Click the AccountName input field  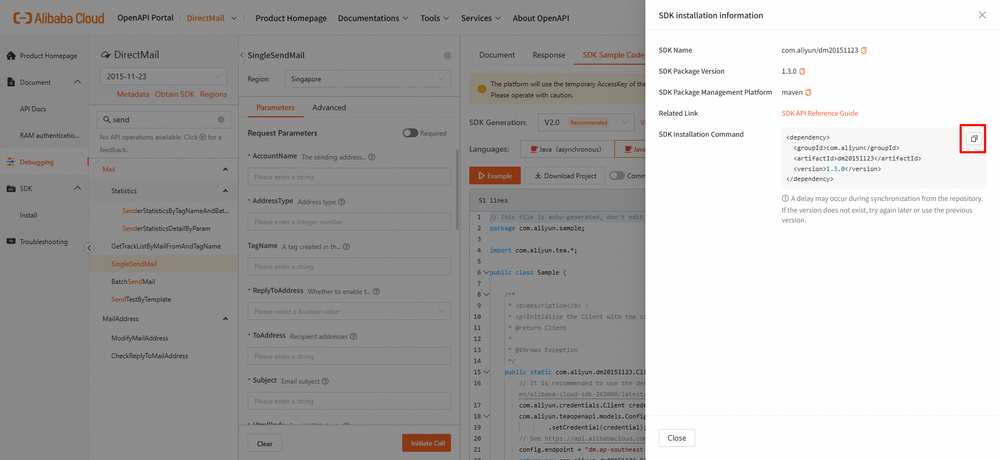coord(349,177)
